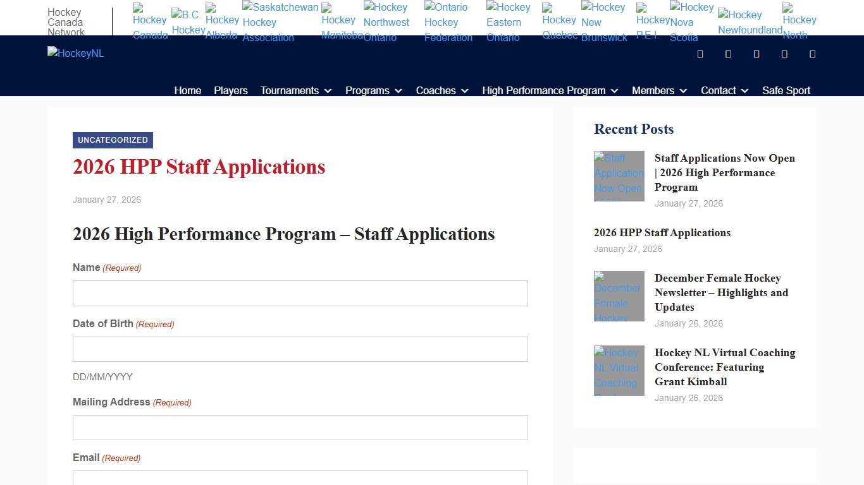Open the Coaches dropdown
Screen dimensions: 864x485
(441, 90)
